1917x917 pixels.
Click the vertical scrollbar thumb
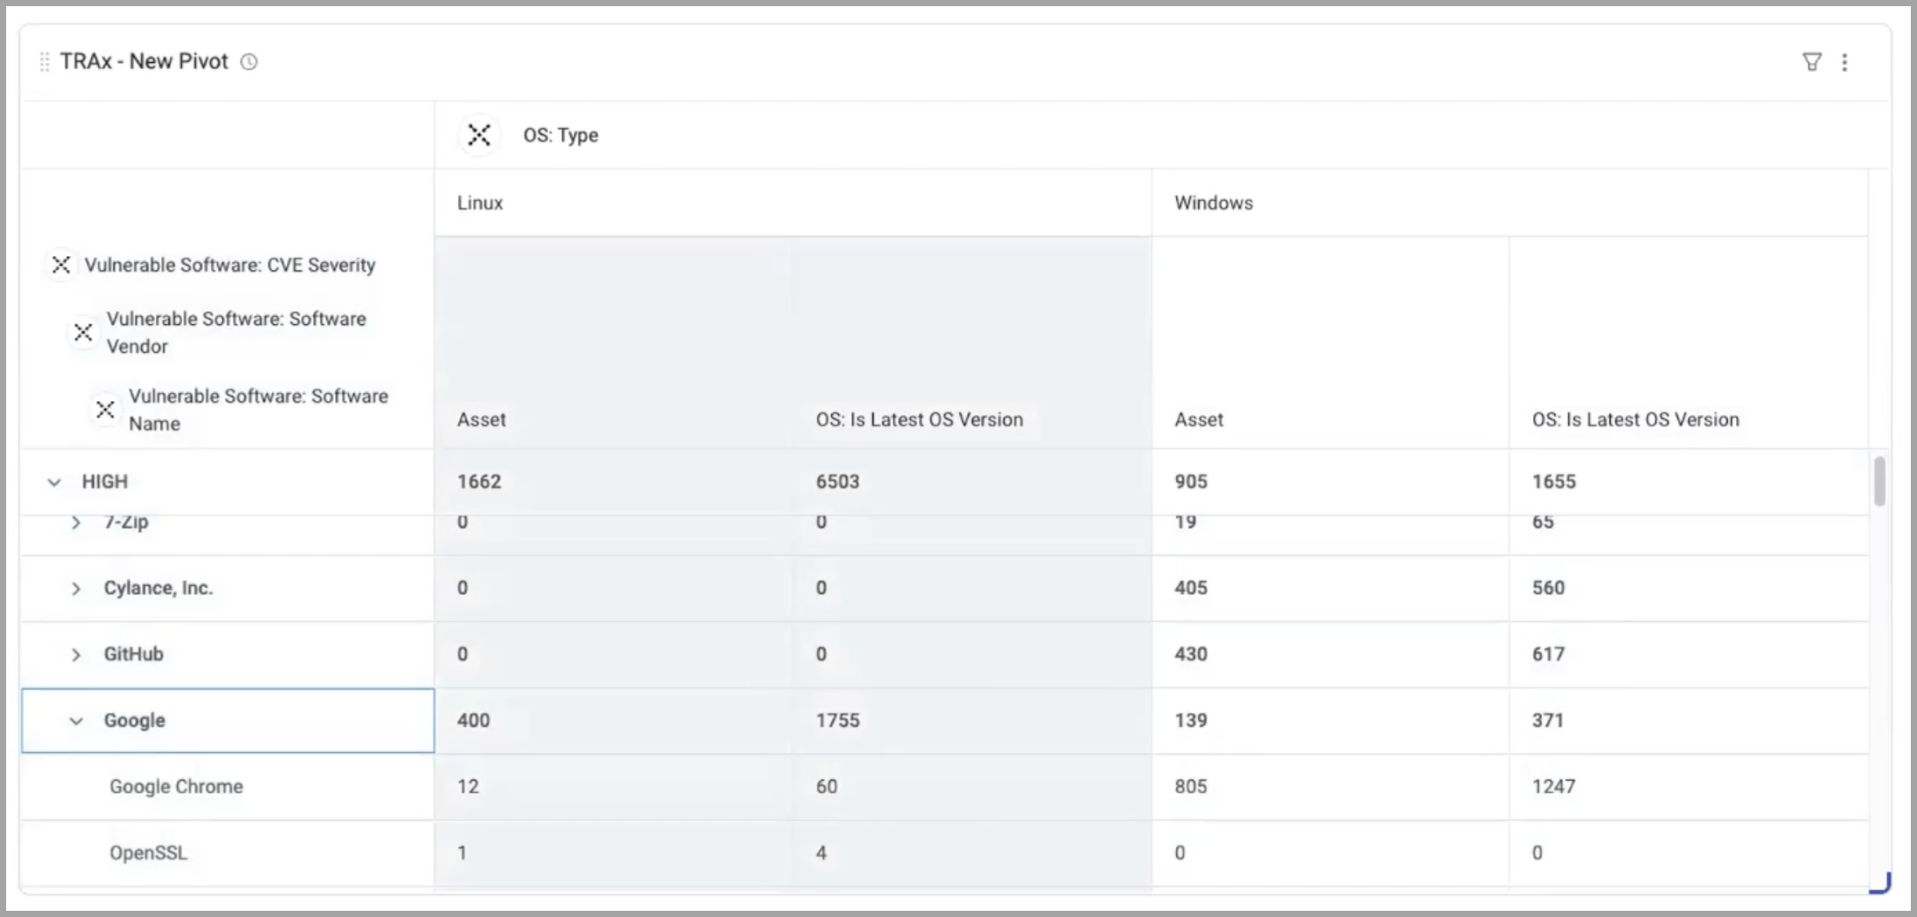(x=1879, y=482)
